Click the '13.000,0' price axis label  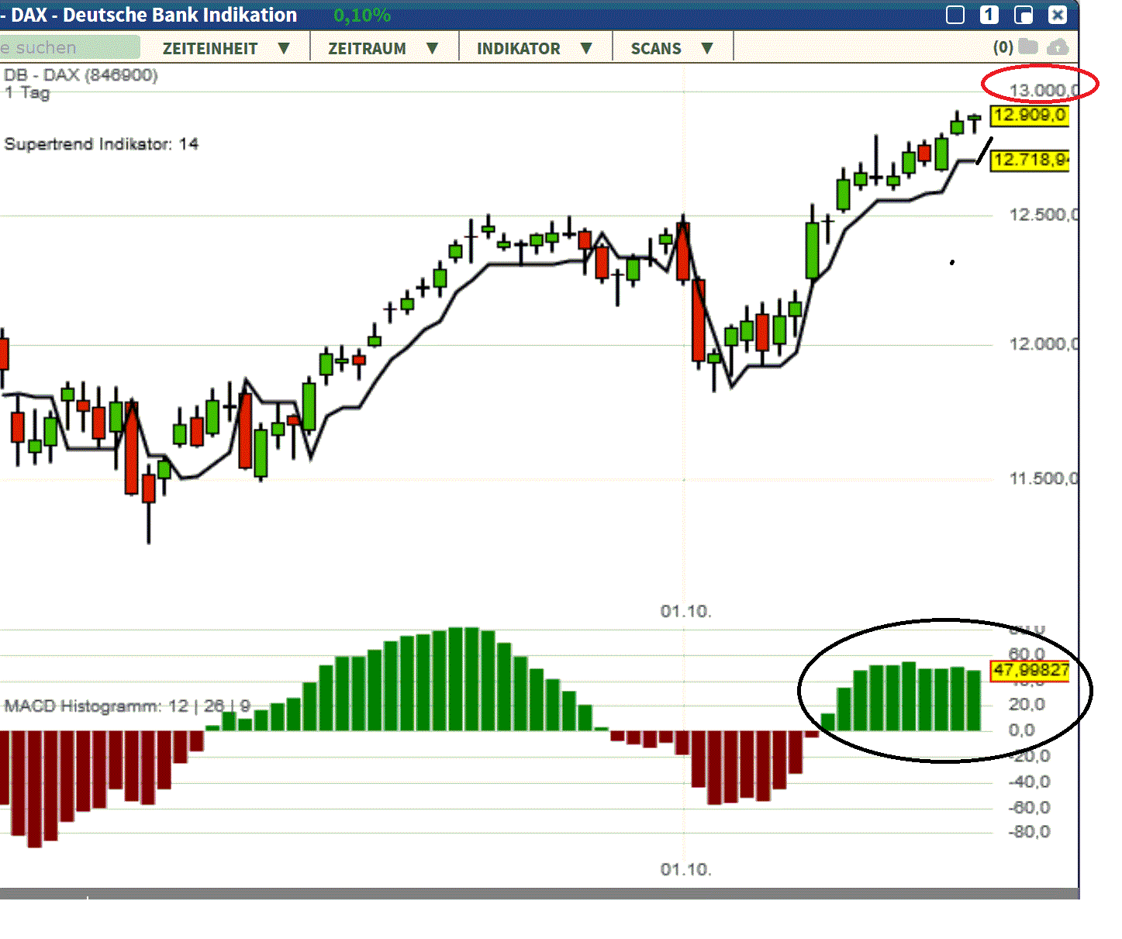tap(1044, 90)
